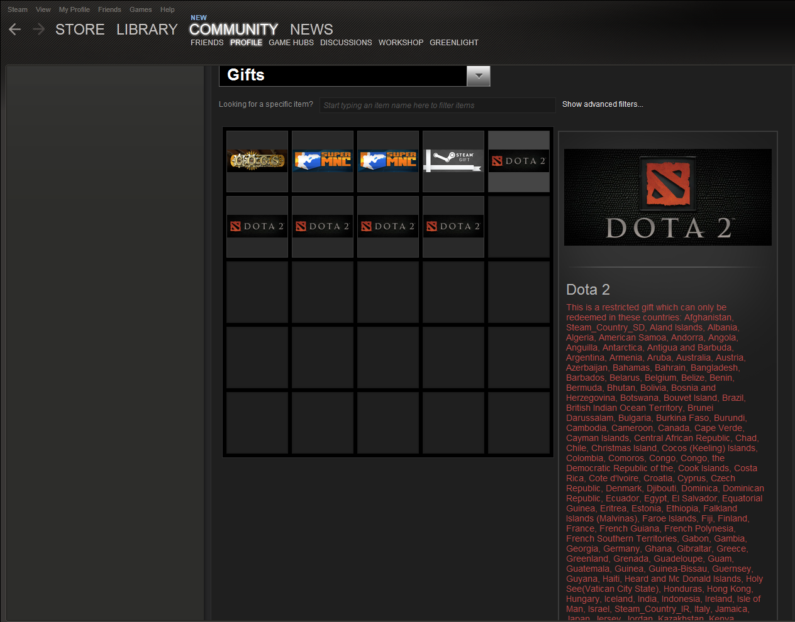
Task: Open the Steam menu
Action: [18, 9]
